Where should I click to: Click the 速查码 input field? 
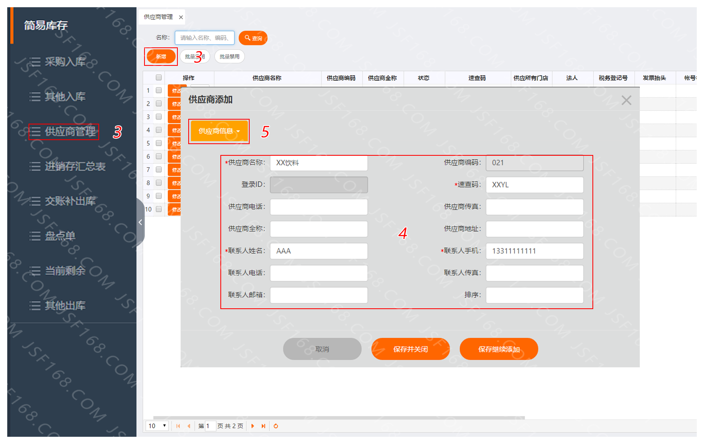(535, 185)
